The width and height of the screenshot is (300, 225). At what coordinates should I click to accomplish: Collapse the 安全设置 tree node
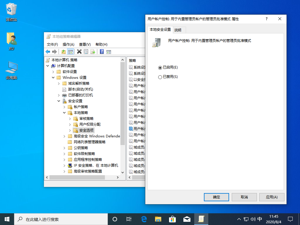point(58,101)
